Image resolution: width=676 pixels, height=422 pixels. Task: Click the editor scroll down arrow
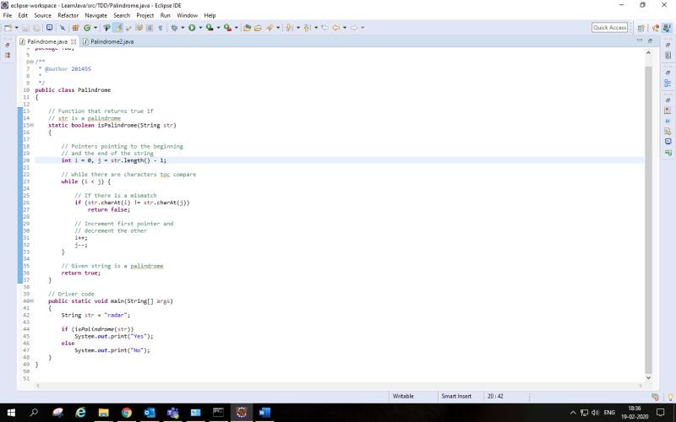[648, 377]
